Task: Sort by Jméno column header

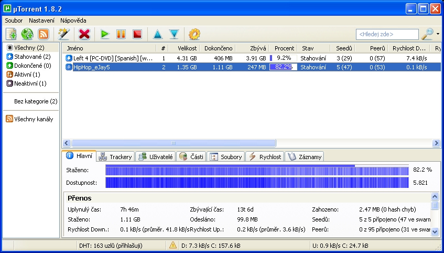Action: pyautogui.click(x=109, y=48)
